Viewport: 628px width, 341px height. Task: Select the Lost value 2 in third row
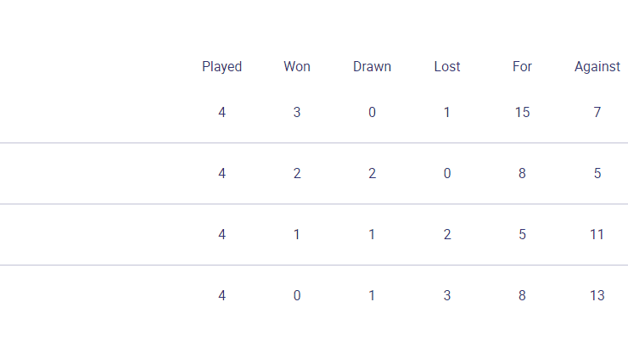click(x=447, y=234)
